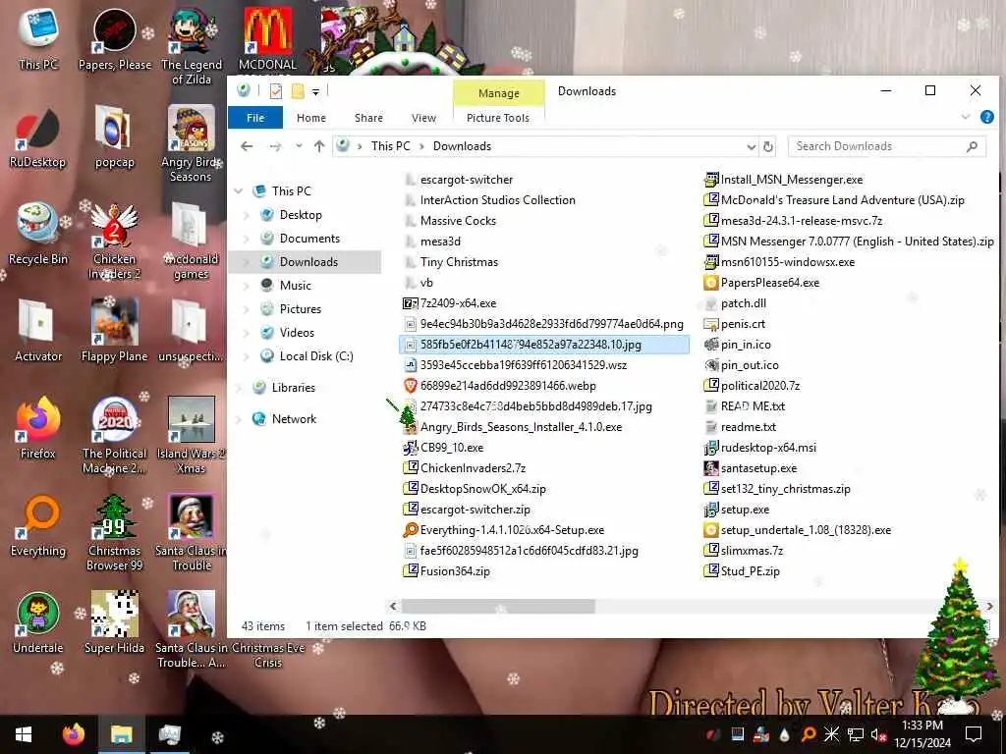The height and width of the screenshot is (754, 1006).
Task: Select Videos in navigation pane
Action: 297,333
